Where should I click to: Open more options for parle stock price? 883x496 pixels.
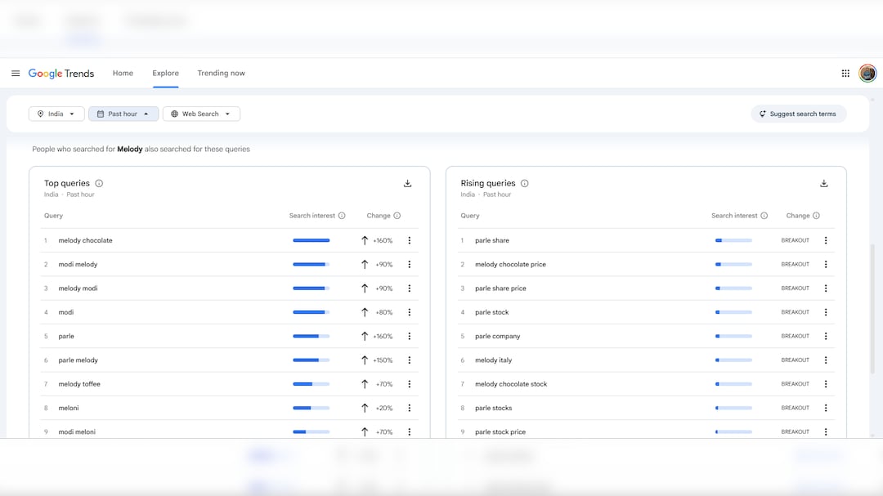826,431
